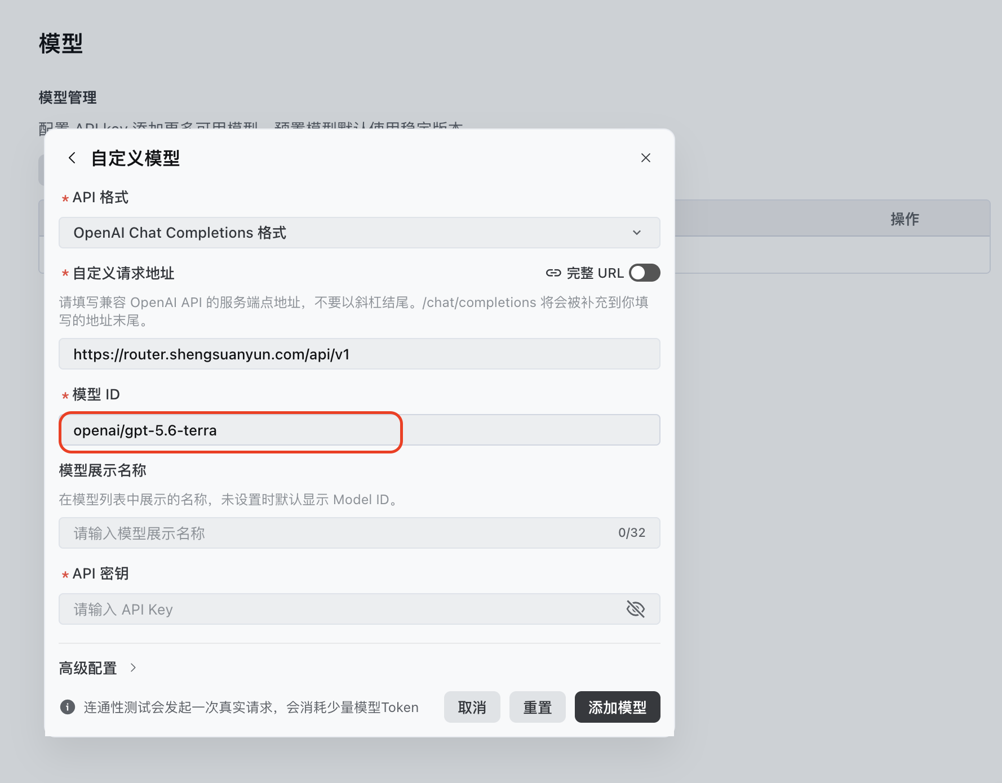1002x783 pixels.
Task: Click the 模型 ID input field
Action: (x=360, y=430)
